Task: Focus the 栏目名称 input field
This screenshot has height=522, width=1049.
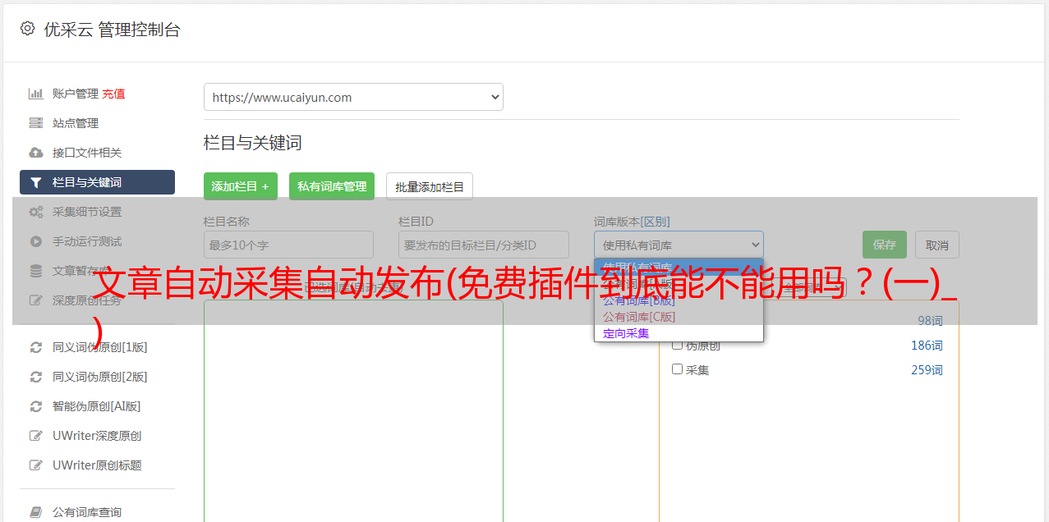Action: click(x=288, y=245)
